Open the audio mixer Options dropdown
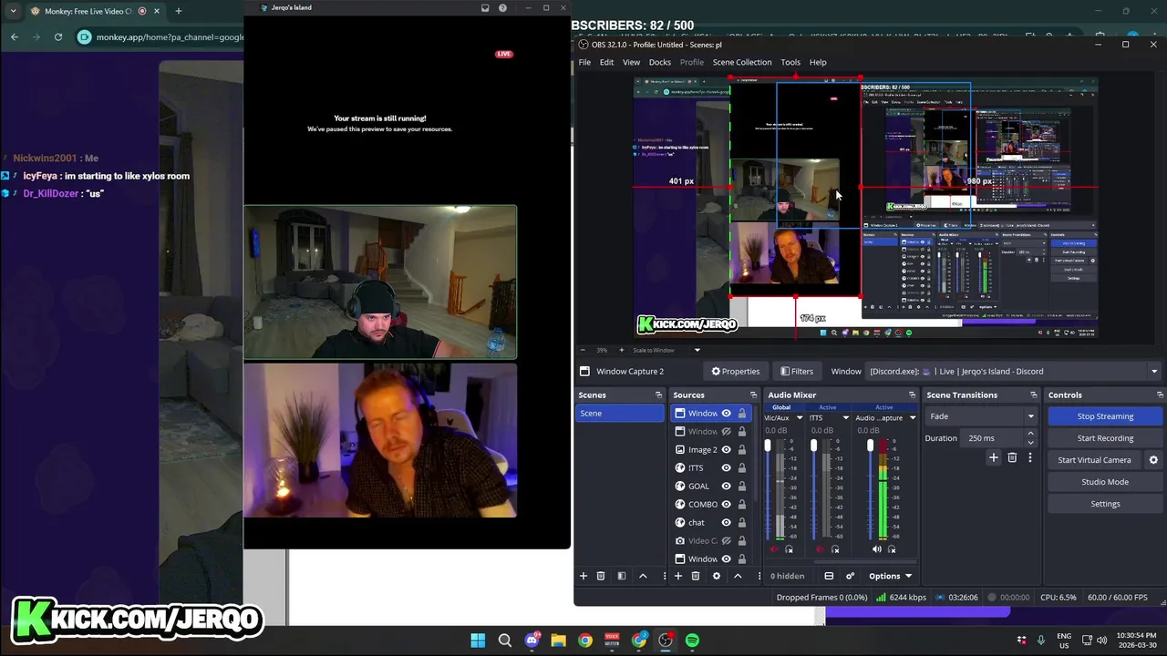The image size is (1167, 656). (x=890, y=576)
